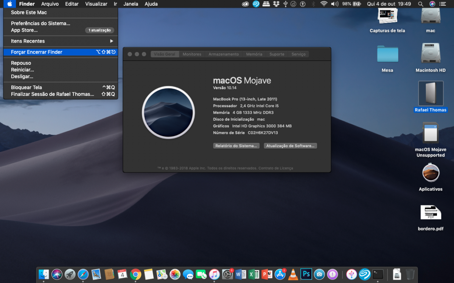
Task: Click the Atualização de Software button
Action: 290,146
